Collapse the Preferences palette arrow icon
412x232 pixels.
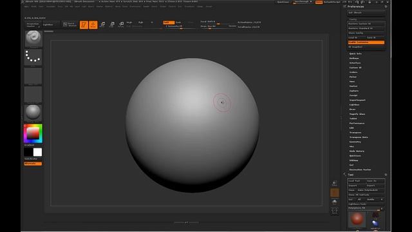click(x=344, y=6)
